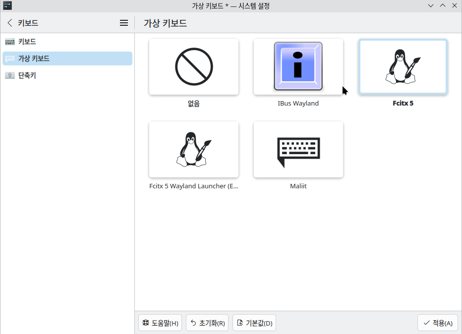The image size is (462, 334).
Task: Select the Maliit virtual keyboard
Action: pos(298,149)
